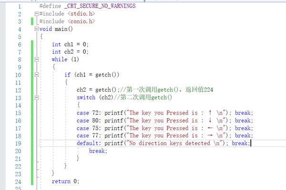Collapse the void main() function fold
286x190 pixels.
pos(37,28)
